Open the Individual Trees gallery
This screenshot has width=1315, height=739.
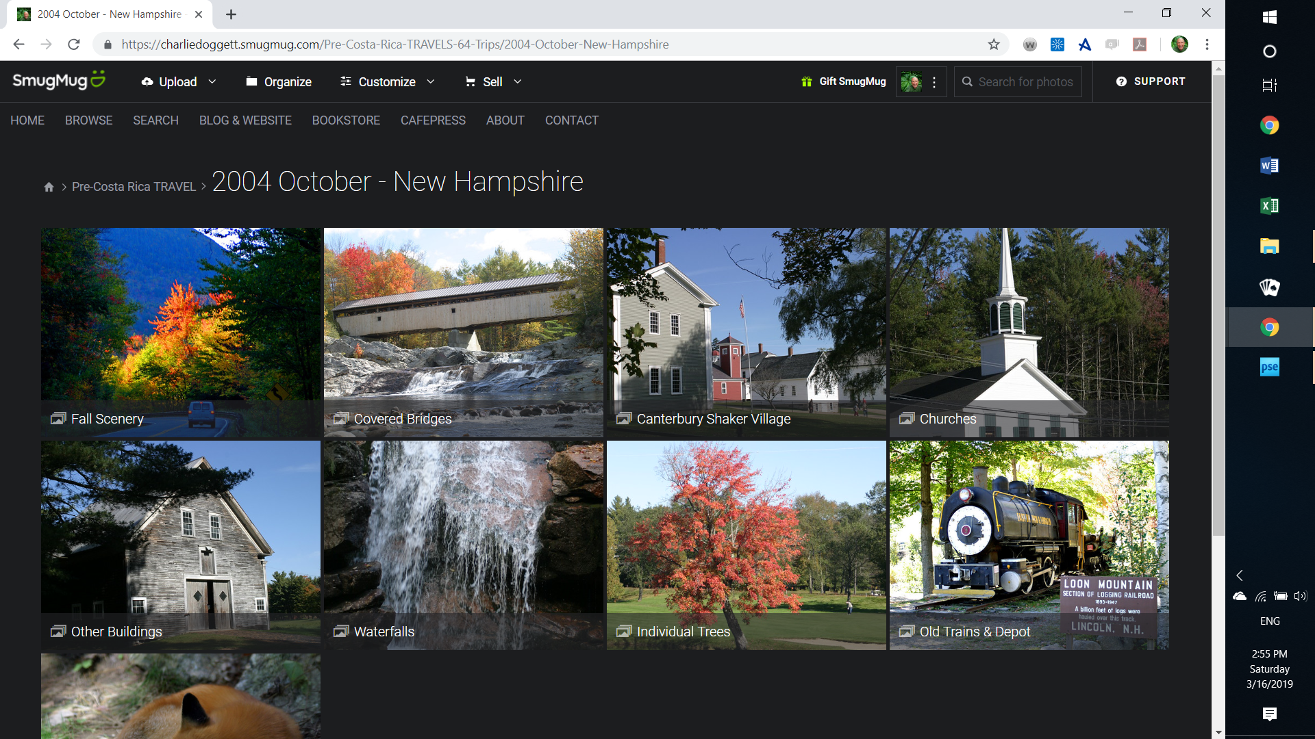coord(747,545)
